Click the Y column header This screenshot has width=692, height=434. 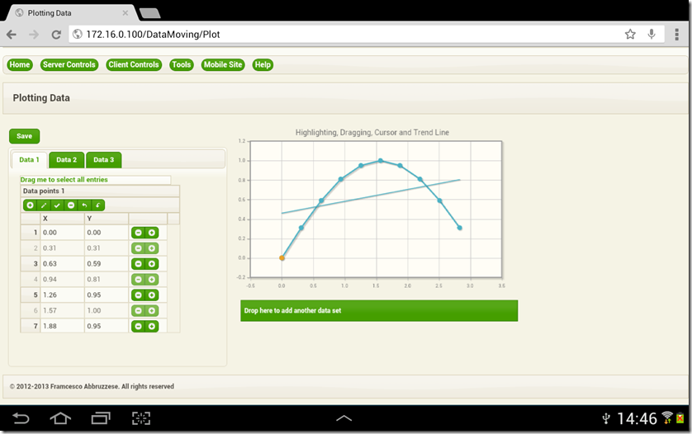[107, 219]
